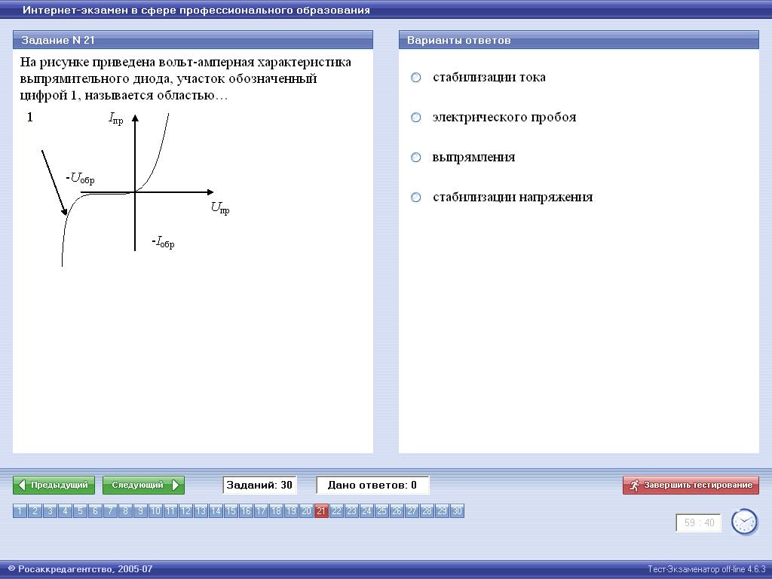The width and height of the screenshot is (772, 579).
Task: Click the 'Варианты ответов' panel header
Action: pos(578,40)
